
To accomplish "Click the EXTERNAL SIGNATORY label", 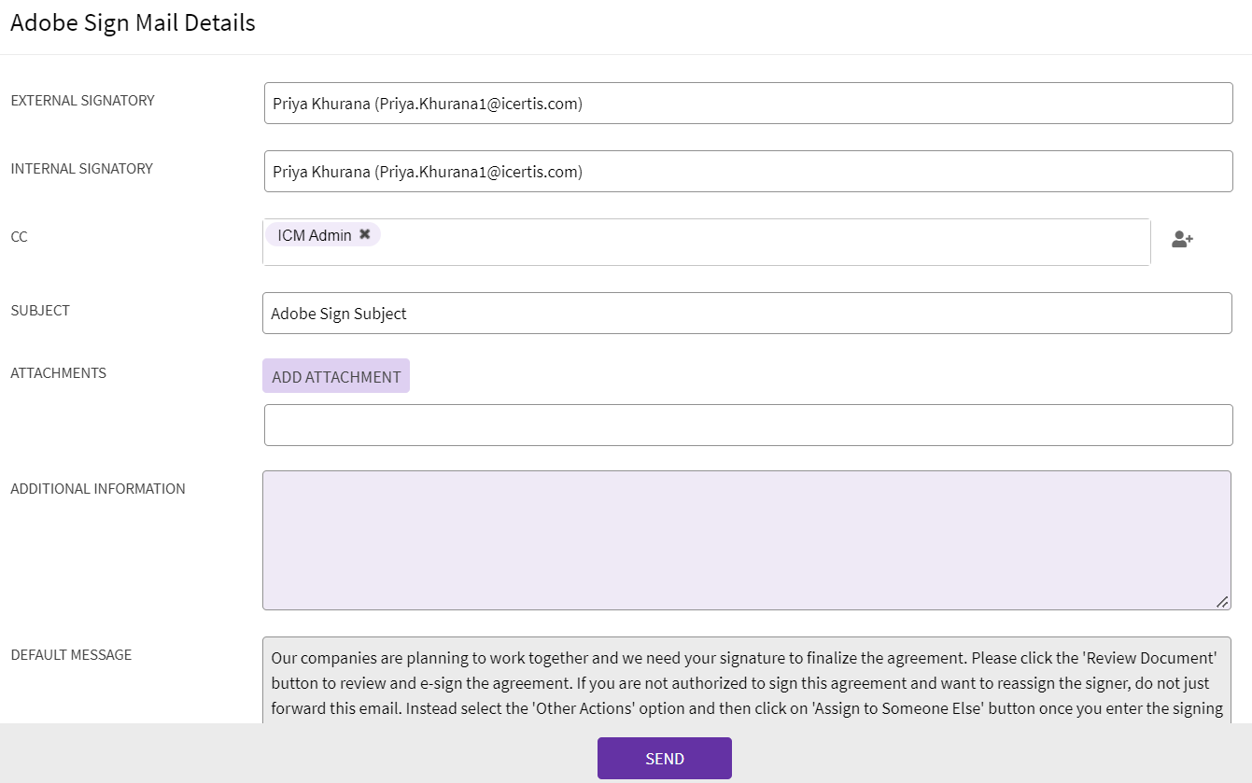I will 82,101.
